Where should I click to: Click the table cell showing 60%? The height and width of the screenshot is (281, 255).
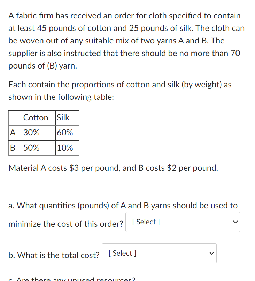tap(64, 133)
